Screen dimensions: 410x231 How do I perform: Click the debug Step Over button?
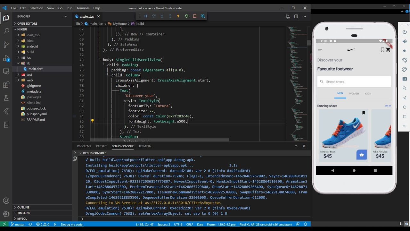pos(154,16)
